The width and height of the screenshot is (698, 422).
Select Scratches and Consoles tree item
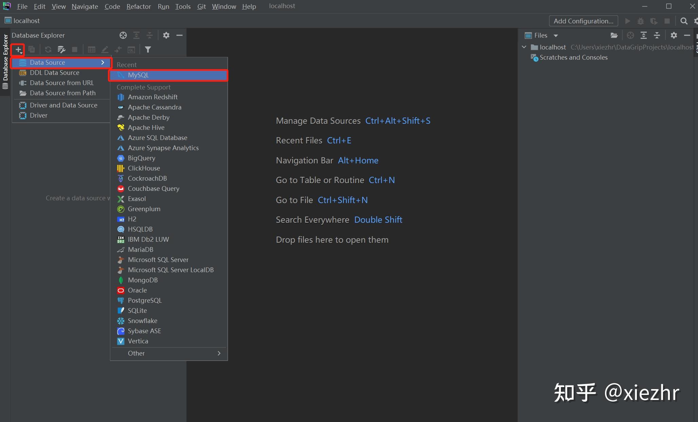point(573,58)
